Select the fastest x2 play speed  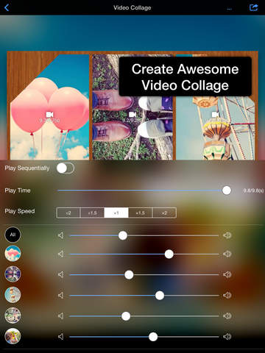coord(164,213)
